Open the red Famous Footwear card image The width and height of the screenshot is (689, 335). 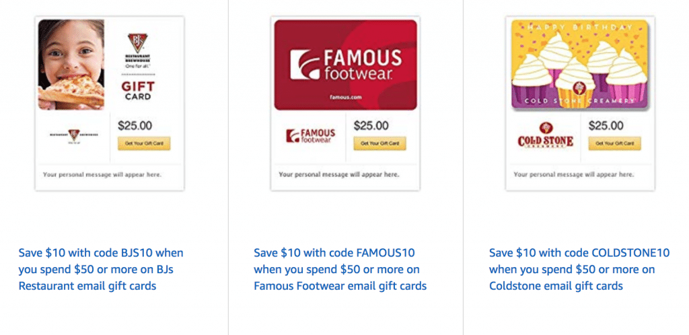[x=345, y=65]
